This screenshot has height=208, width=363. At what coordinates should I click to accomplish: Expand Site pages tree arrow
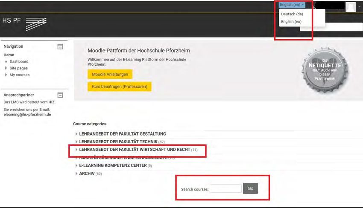click(x=6, y=68)
